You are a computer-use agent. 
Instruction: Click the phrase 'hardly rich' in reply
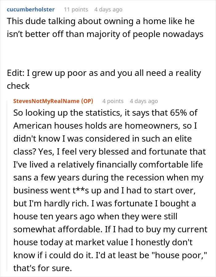65,203
